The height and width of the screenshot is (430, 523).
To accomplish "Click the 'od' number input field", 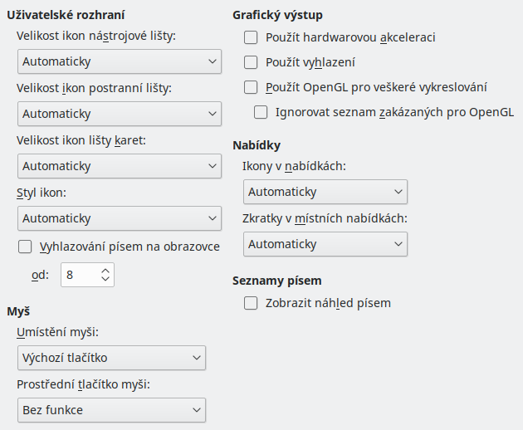I will pos(80,275).
